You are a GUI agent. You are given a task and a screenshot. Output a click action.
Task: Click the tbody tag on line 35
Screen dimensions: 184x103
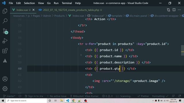(77, 38)
